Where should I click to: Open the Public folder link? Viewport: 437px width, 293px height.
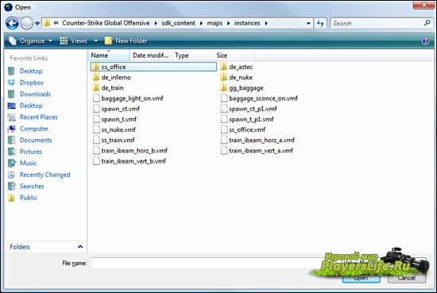click(22, 198)
